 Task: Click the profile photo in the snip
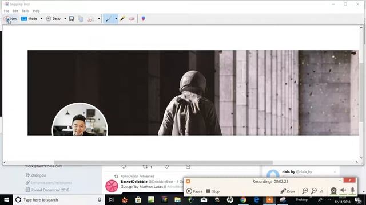pos(80,120)
